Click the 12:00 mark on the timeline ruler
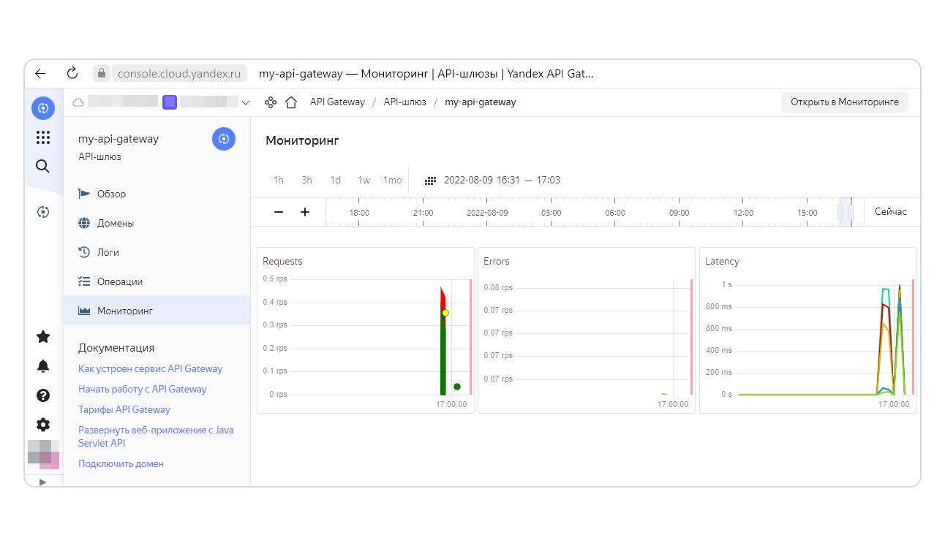945x546 pixels. pyautogui.click(x=743, y=213)
